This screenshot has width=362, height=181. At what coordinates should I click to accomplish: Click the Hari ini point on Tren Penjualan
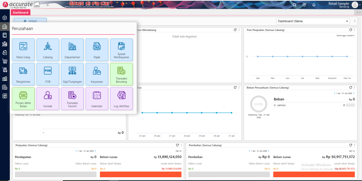(x=347, y=56)
